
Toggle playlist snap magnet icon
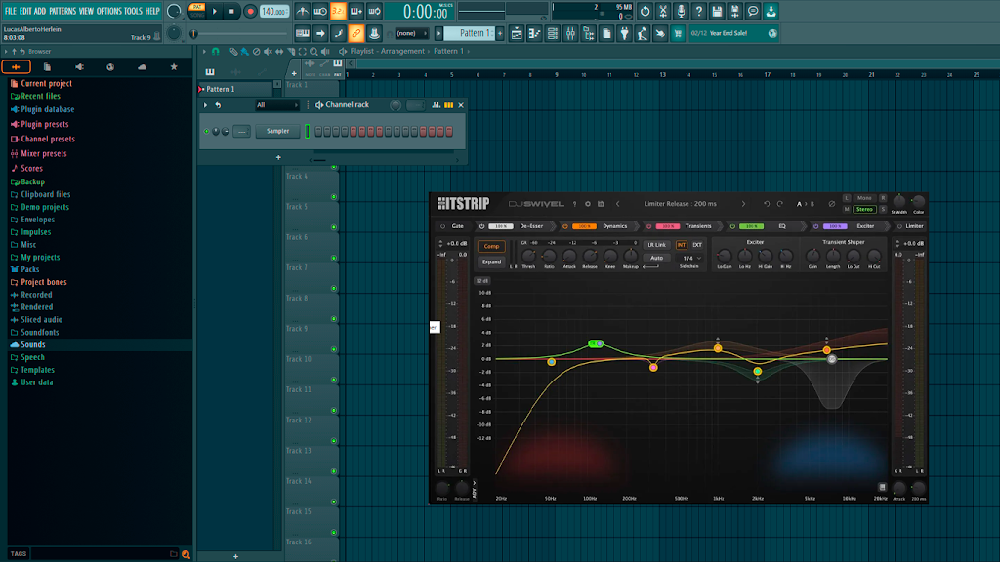pos(216,51)
